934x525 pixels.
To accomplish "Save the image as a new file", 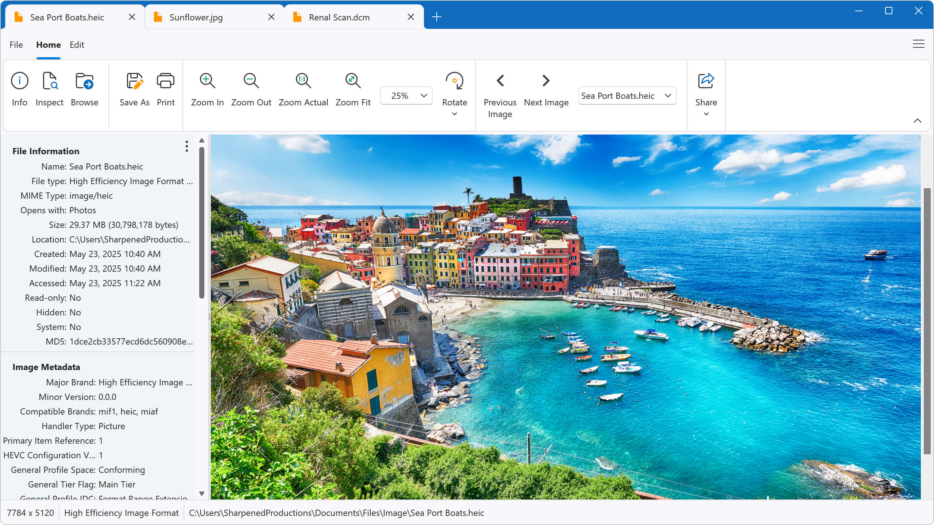I will pos(135,89).
